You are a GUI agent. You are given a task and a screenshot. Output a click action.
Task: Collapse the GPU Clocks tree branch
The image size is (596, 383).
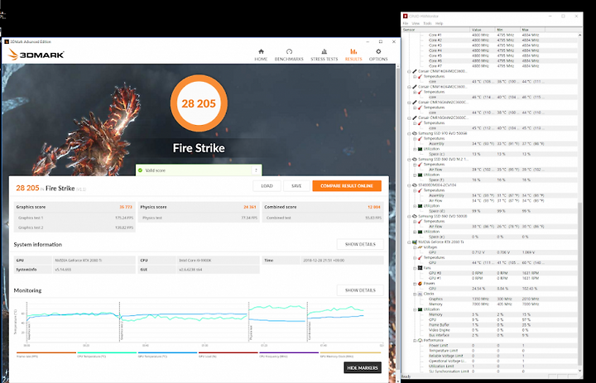(x=415, y=294)
